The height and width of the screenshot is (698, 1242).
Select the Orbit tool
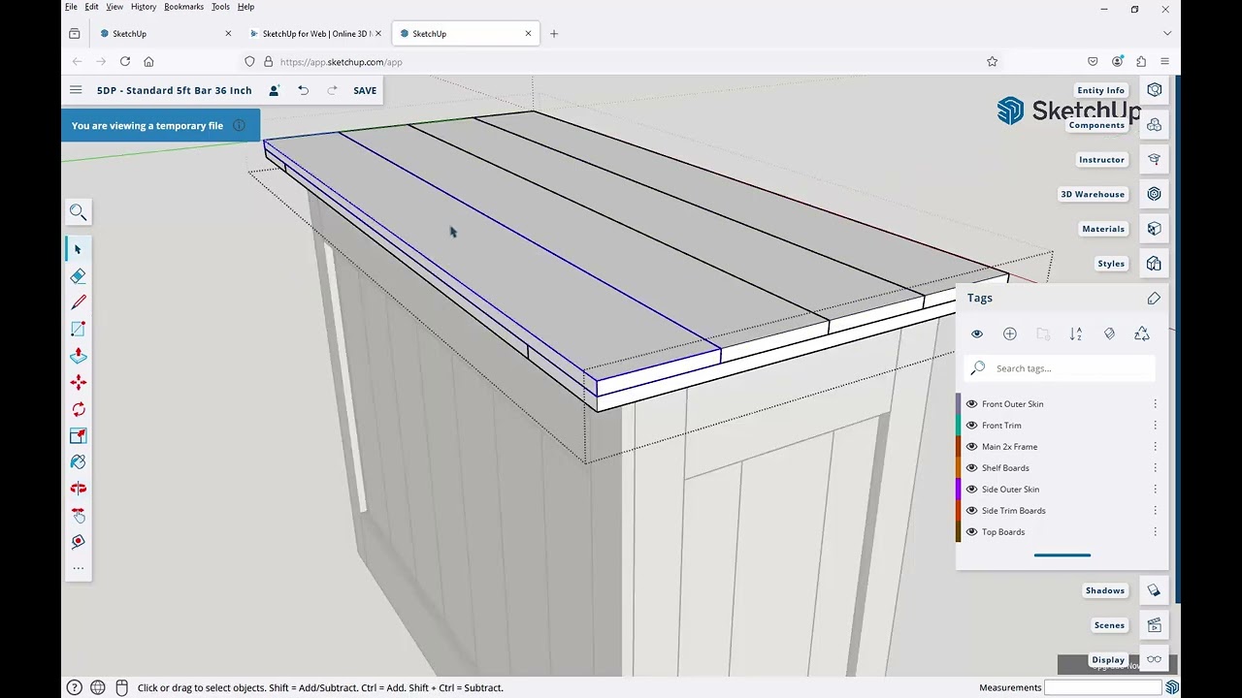click(79, 489)
